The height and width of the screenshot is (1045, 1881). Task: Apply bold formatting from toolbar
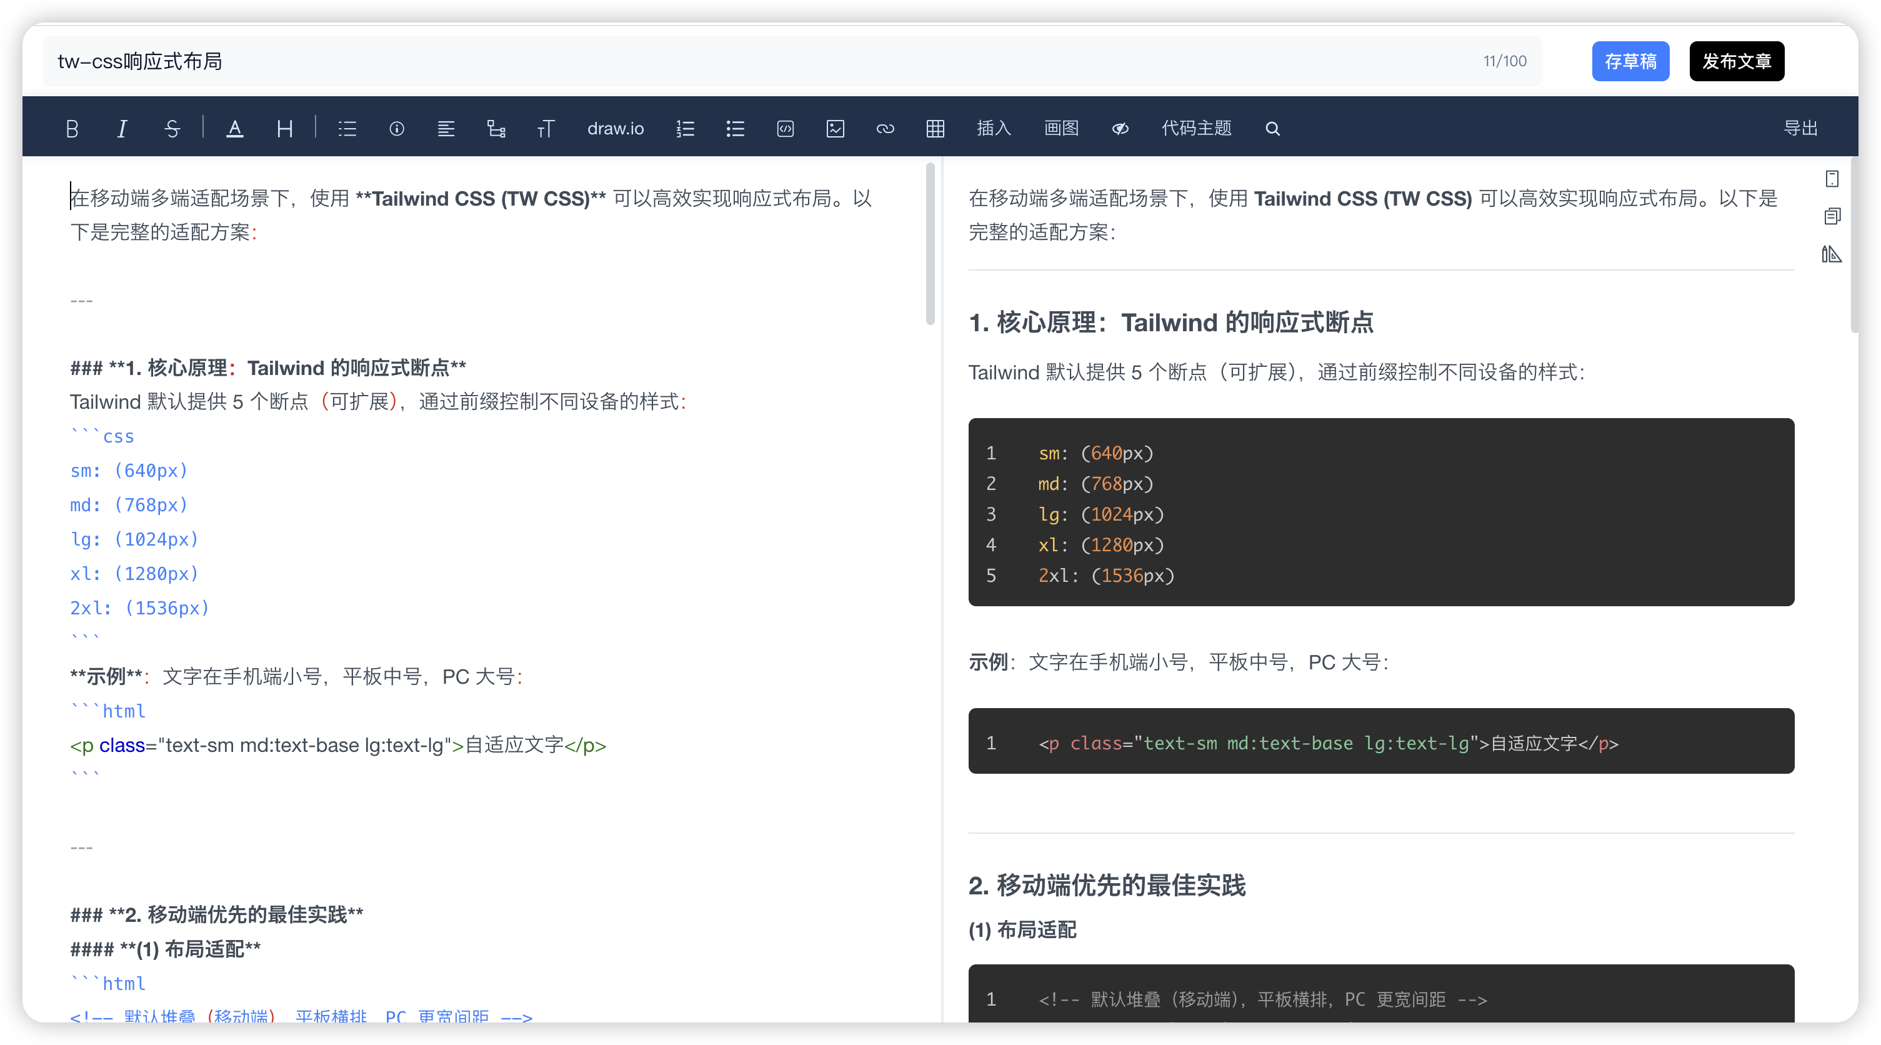coord(72,129)
